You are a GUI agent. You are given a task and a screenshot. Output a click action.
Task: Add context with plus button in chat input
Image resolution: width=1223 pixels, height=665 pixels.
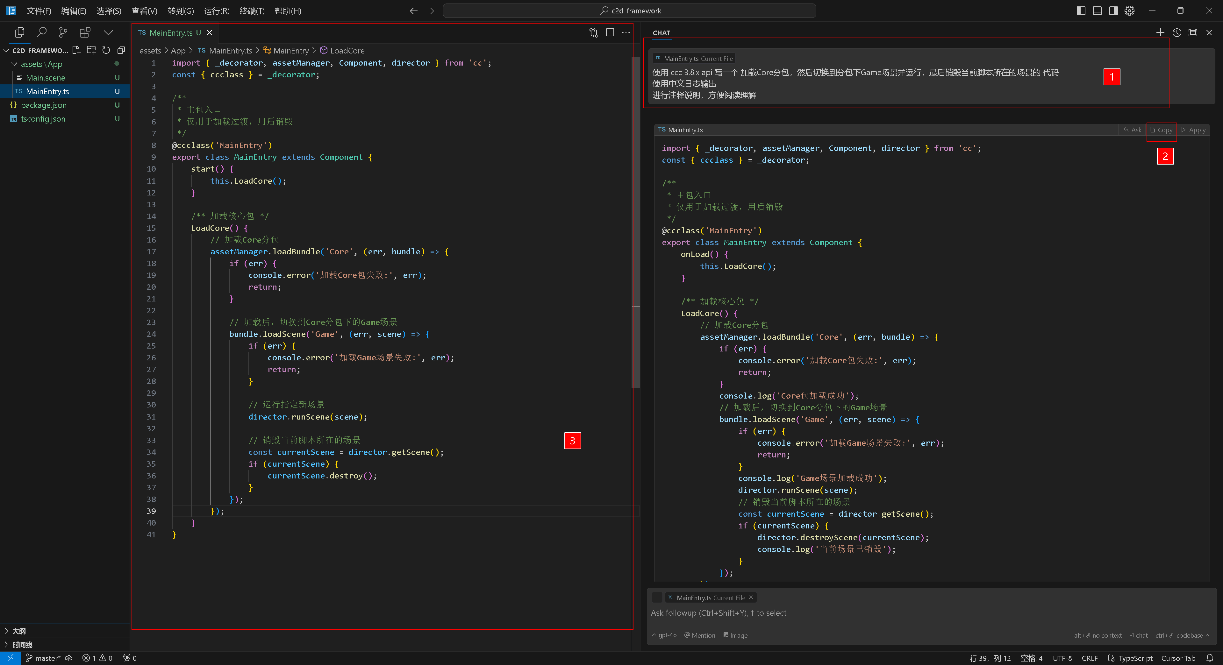point(657,597)
